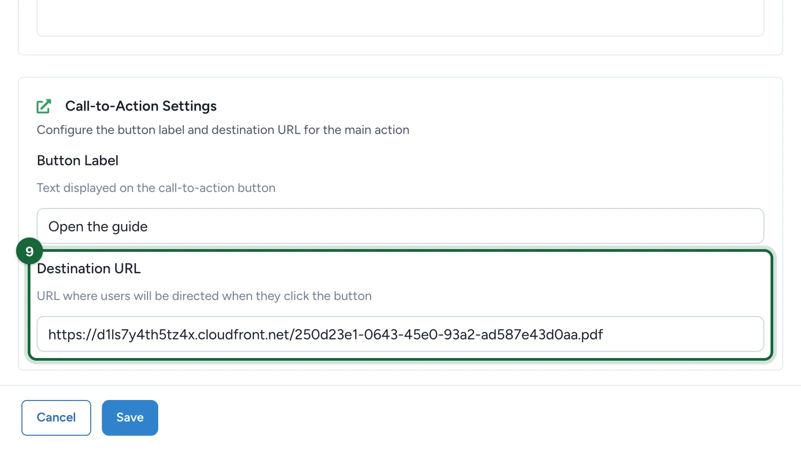Click the 'Destination URL' field label
The height and width of the screenshot is (450, 801).
pyautogui.click(x=89, y=268)
